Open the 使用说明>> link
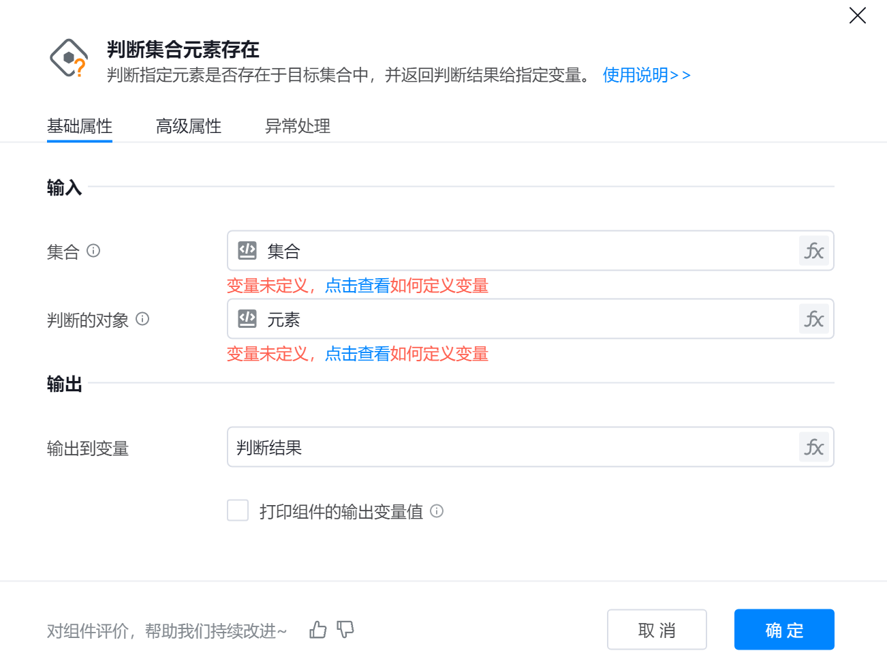This screenshot has height=668, width=887. tap(646, 75)
